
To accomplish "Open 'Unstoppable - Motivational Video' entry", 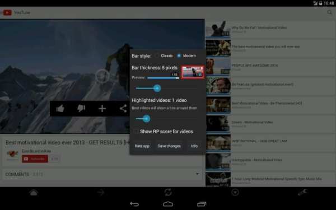I will click(270, 161).
